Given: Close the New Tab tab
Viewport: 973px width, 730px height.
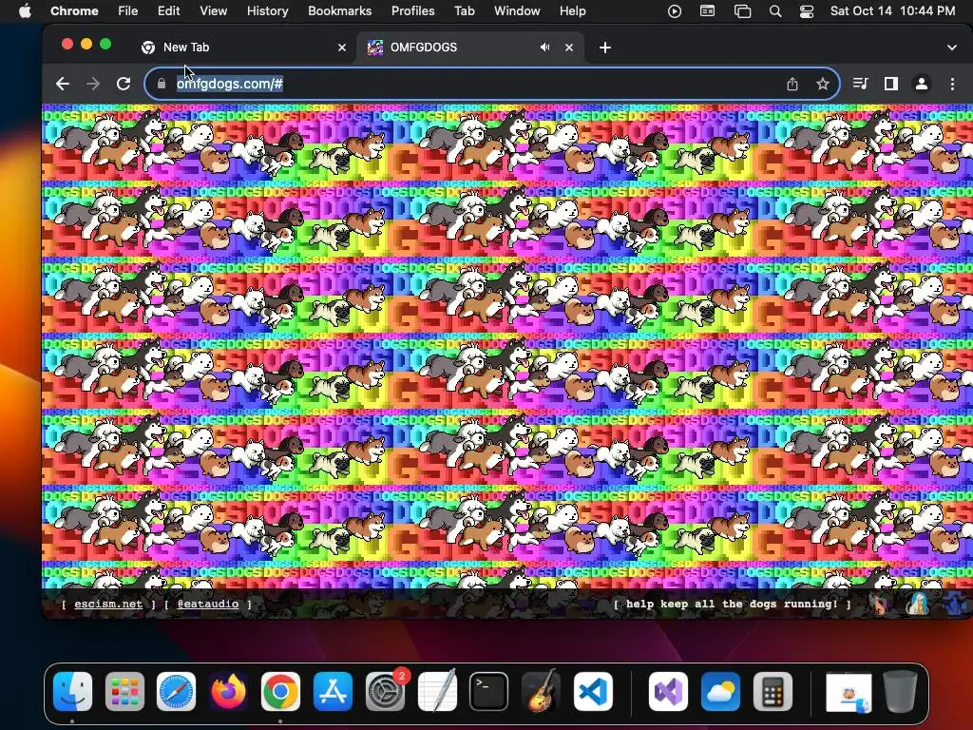Looking at the screenshot, I should [x=342, y=48].
